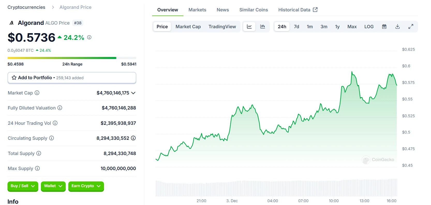Click the 24h high $0.5941
Image resolution: width=431 pixels, height=205 pixels.
click(x=129, y=64)
